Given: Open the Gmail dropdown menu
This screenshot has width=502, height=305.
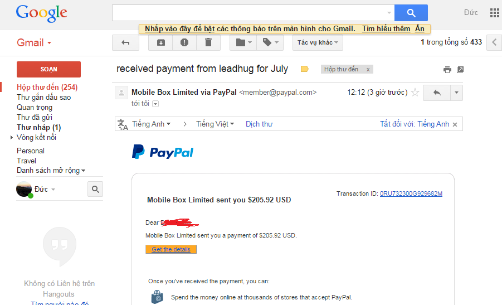Looking at the screenshot, I should point(34,42).
